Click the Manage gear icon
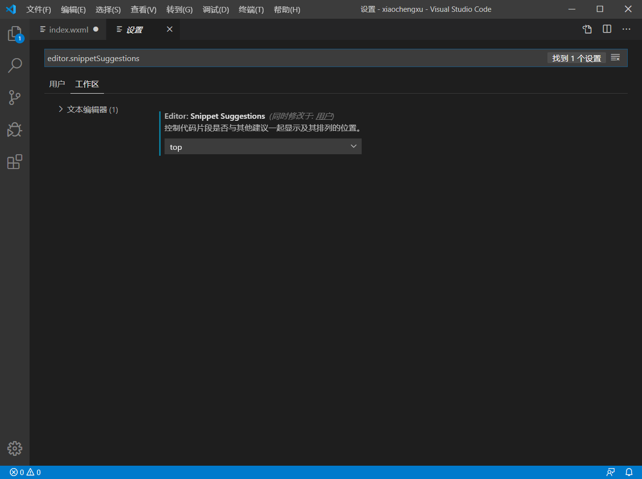The height and width of the screenshot is (479, 642). coord(15,448)
